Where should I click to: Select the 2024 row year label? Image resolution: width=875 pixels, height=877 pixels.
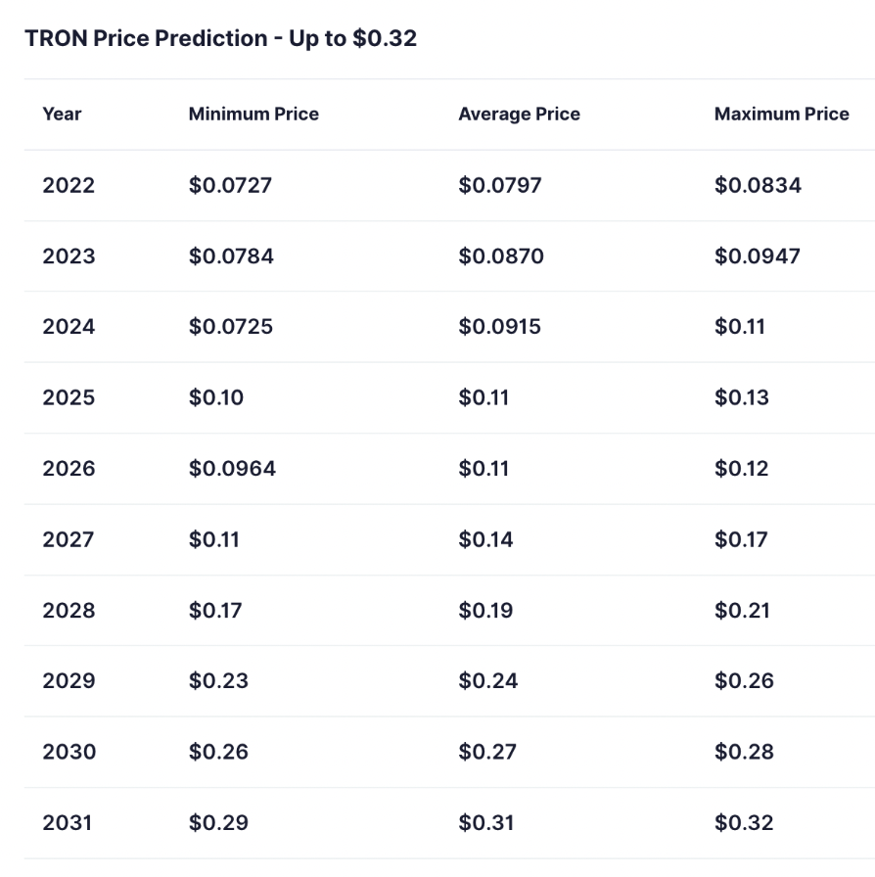point(69,327)
